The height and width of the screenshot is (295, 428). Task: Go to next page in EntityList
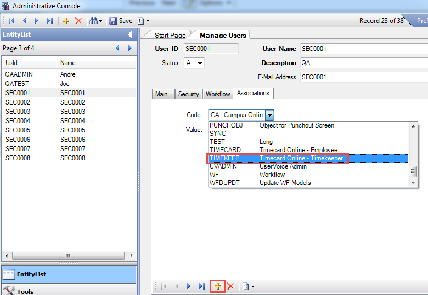pos(130,48)
